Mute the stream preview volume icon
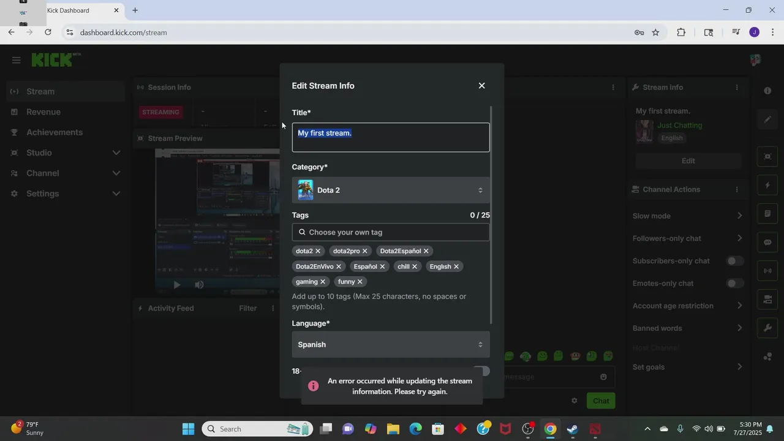This screenshot has width=784, height=441. click(x=199, y=285)
